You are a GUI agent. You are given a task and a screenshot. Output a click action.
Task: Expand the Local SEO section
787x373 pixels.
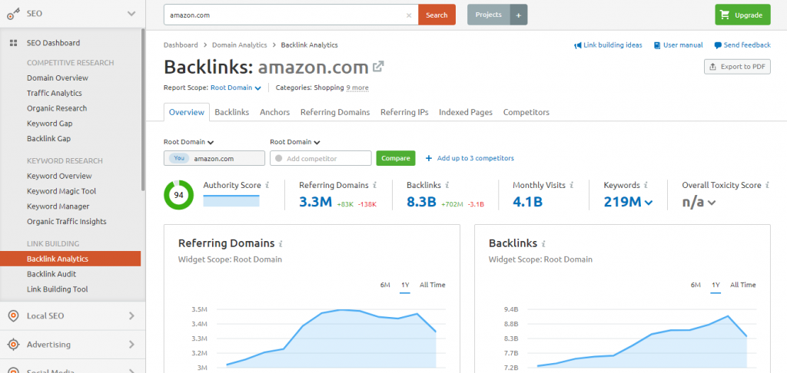[132, 316]
